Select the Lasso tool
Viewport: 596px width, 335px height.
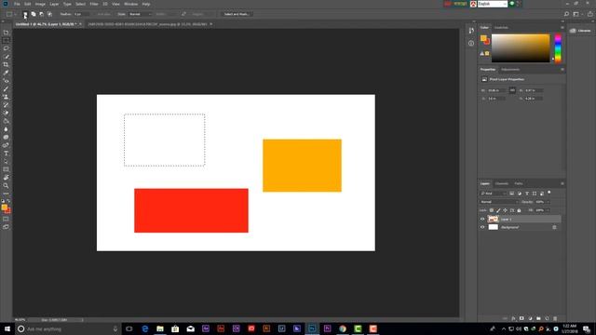point(6,48)
